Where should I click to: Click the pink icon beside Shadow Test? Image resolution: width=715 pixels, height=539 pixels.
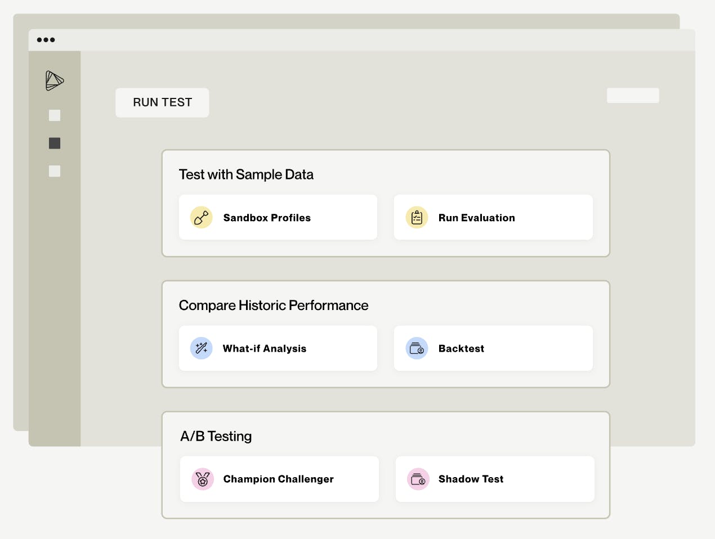(x=418, y=479)
